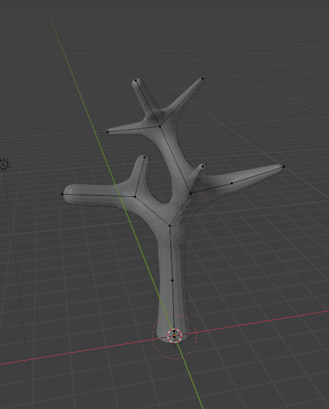Select the right branch junction vertex

click(x=190, y=193)
